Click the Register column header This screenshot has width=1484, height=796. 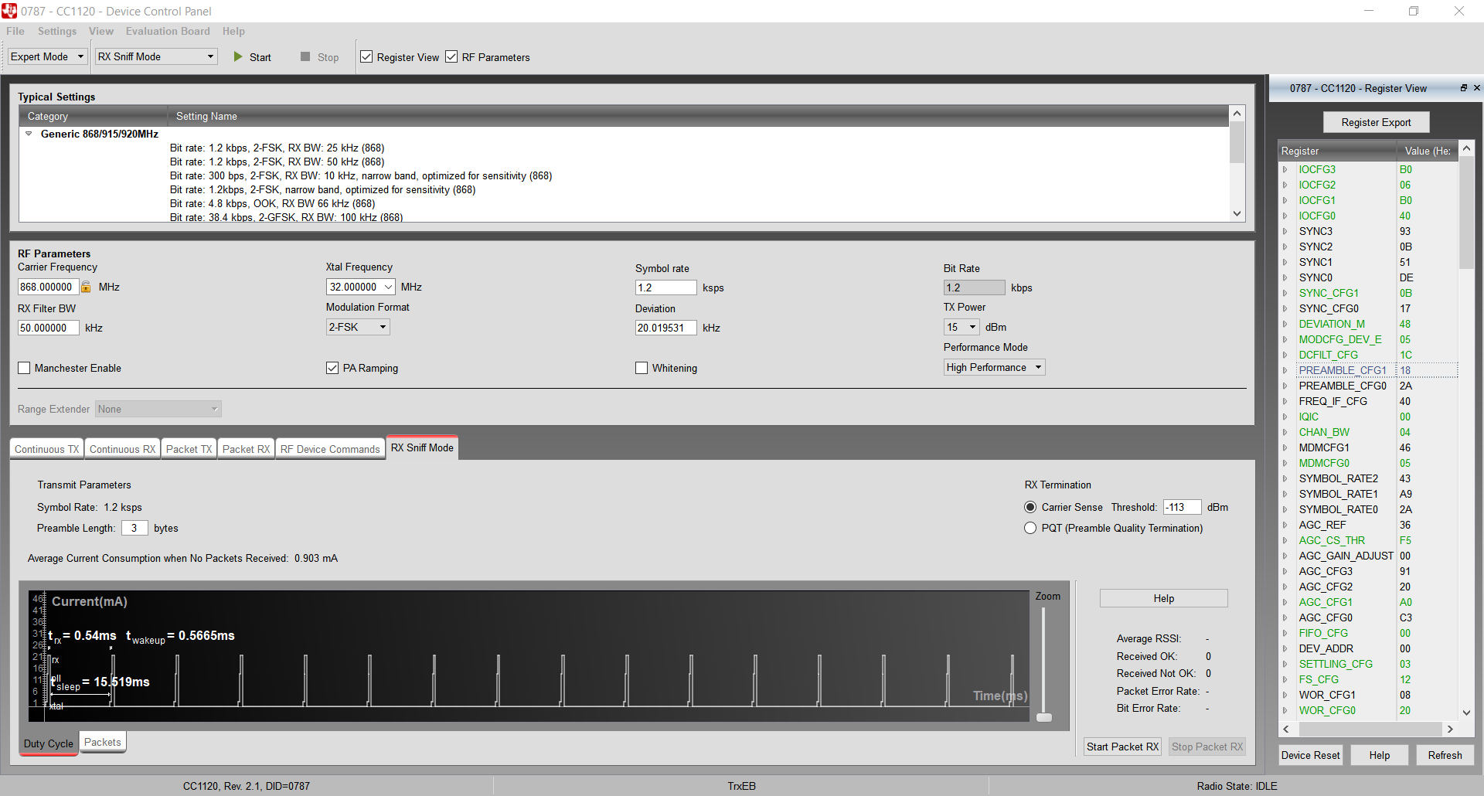coord(1337,151)
